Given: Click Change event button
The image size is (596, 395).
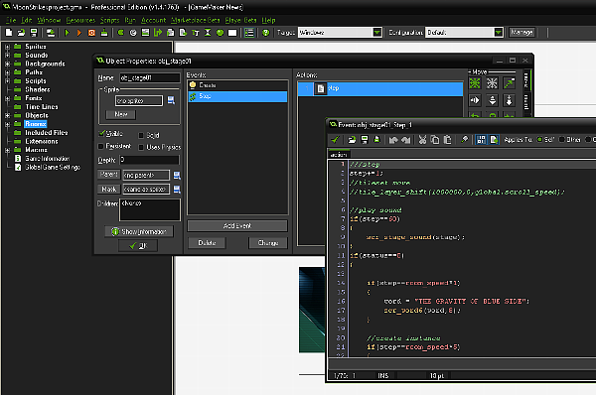Looking at the screenshot, I should point(268,243).
